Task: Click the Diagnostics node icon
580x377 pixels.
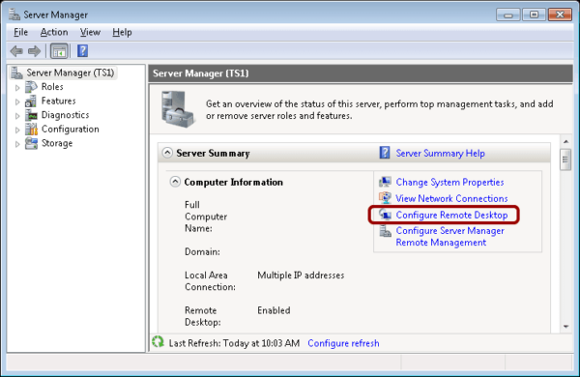Action: tap(31, 115)
